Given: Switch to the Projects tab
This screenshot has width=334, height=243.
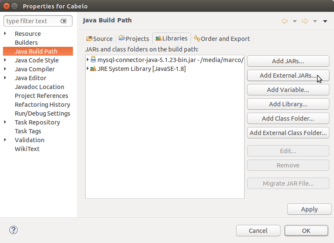Looking at the screenshot, I should [x=134, y=38].
